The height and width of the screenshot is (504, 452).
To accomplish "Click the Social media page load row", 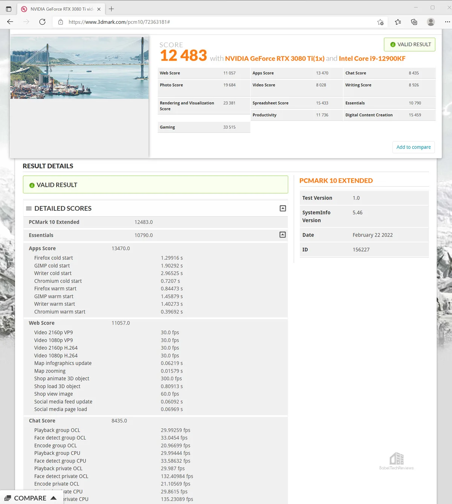I will coord(156,409).
